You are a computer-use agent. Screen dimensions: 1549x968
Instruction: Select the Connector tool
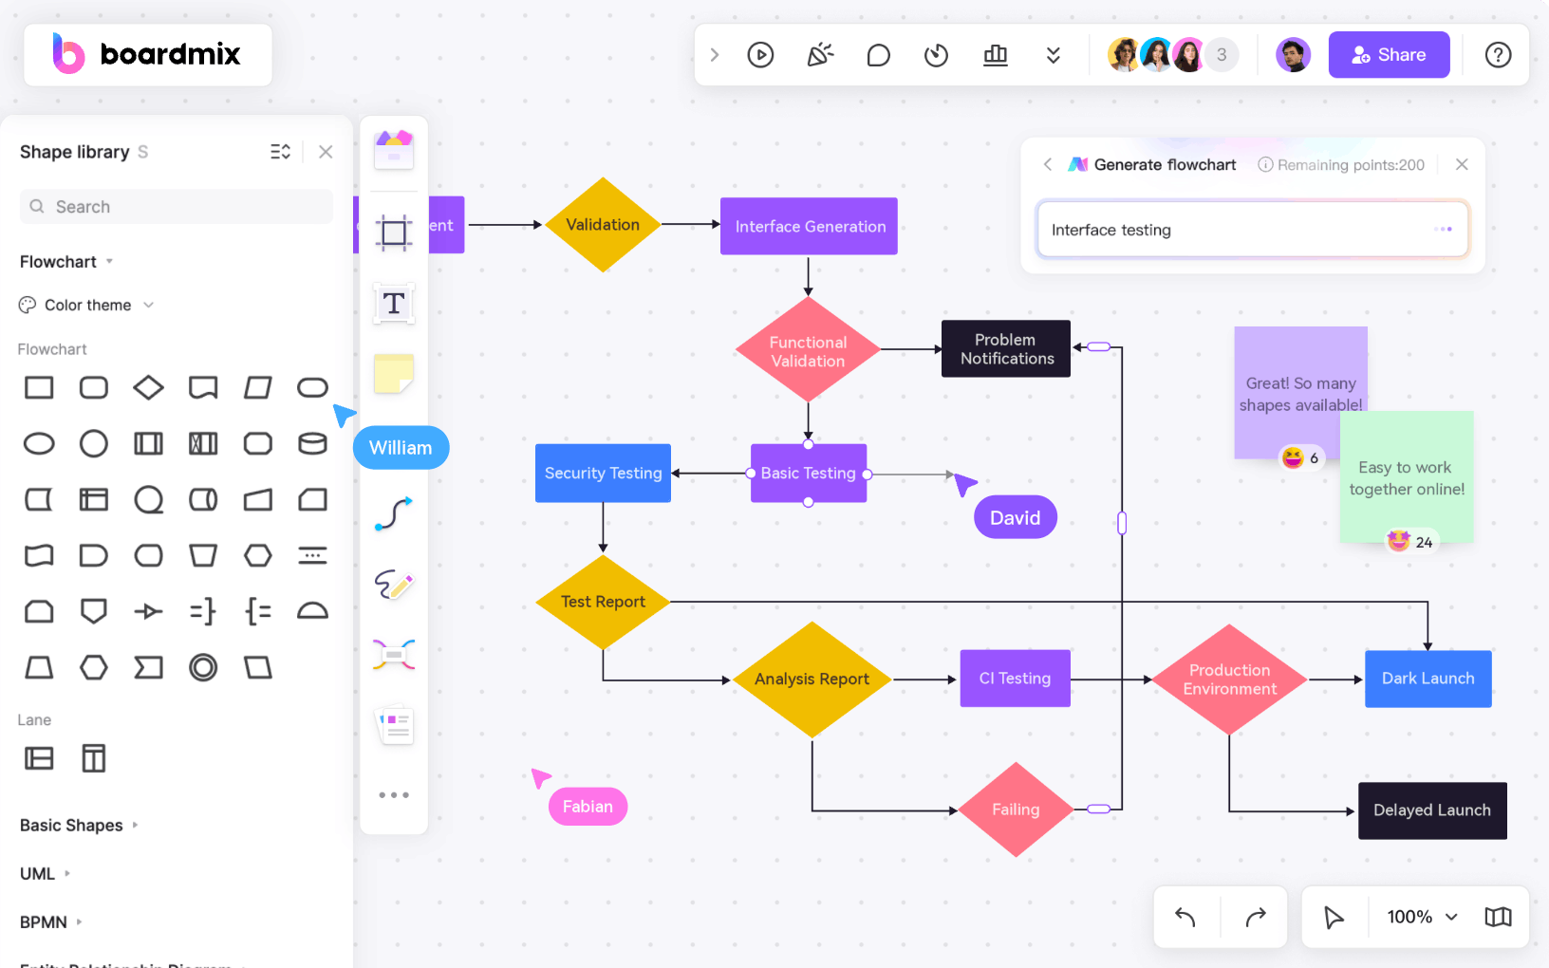point(393,512)
